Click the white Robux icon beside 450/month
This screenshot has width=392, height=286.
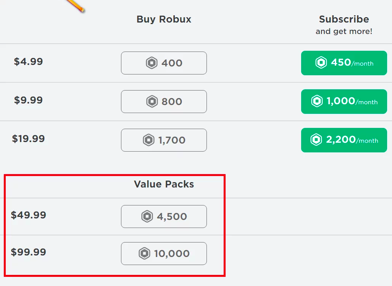coord(321,63)
